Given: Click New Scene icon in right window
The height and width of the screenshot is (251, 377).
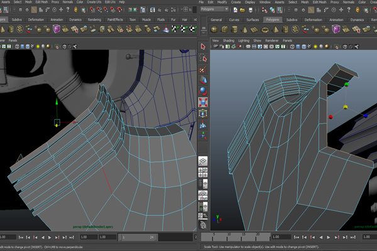Looking at the screenshot, I should 236,10.
